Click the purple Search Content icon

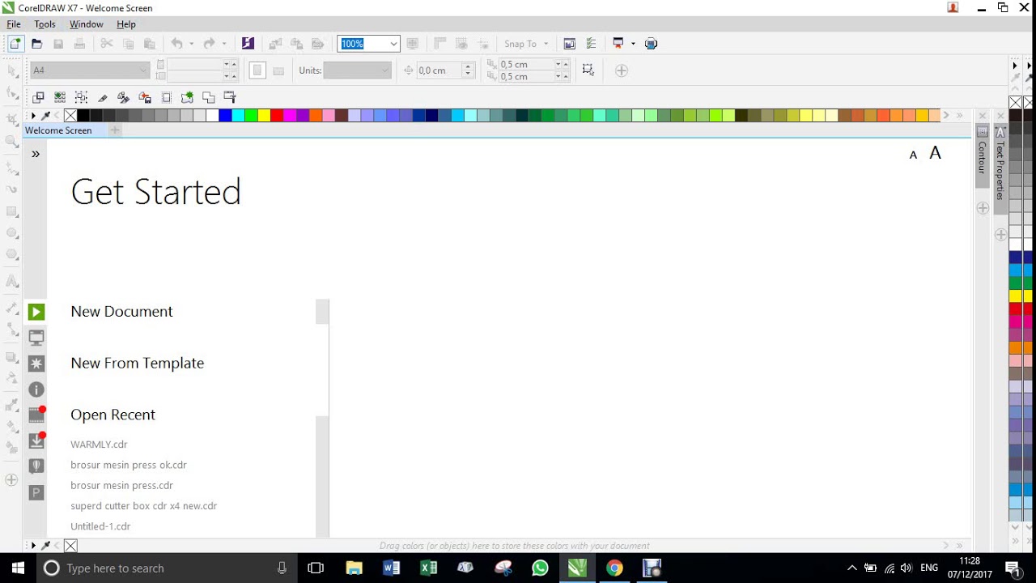click(x=248, y=44)
